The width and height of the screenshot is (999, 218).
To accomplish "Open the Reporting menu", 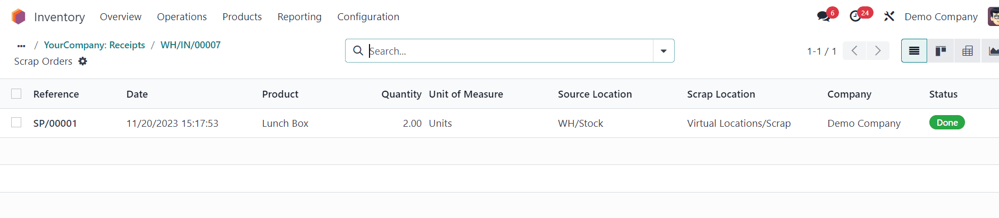I will pos(299,17).
